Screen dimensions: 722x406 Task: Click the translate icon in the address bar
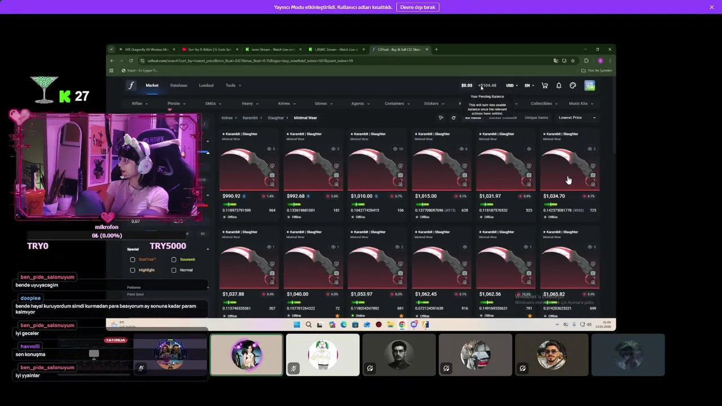click(x=556, y=61)
